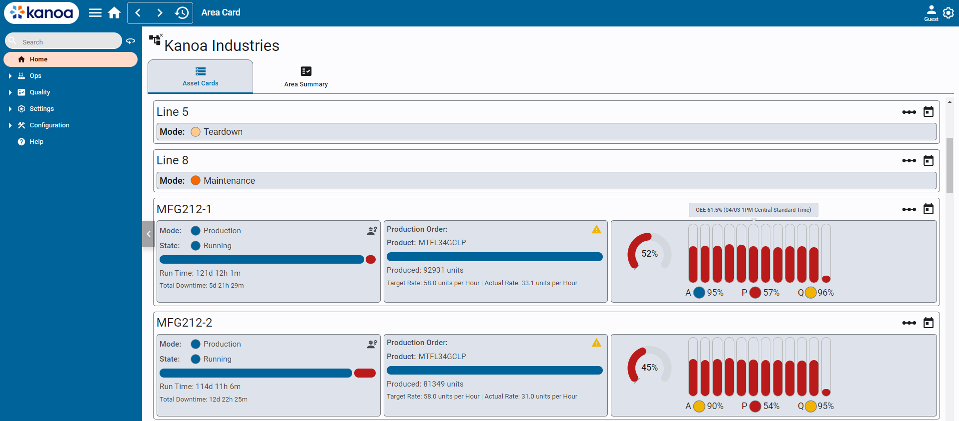Image resolution: width=959 pixels, height=421 pixels.
Task: Click 'Total Downtime: 12d 22h 25m' text
Action: coord(204,400)
